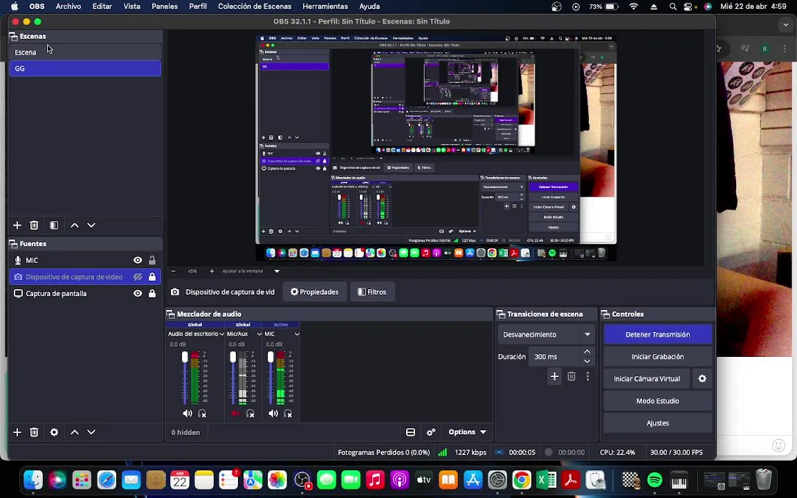Click the Duración 300 ms field
797x498 pixels.
(x=554, y=357)
